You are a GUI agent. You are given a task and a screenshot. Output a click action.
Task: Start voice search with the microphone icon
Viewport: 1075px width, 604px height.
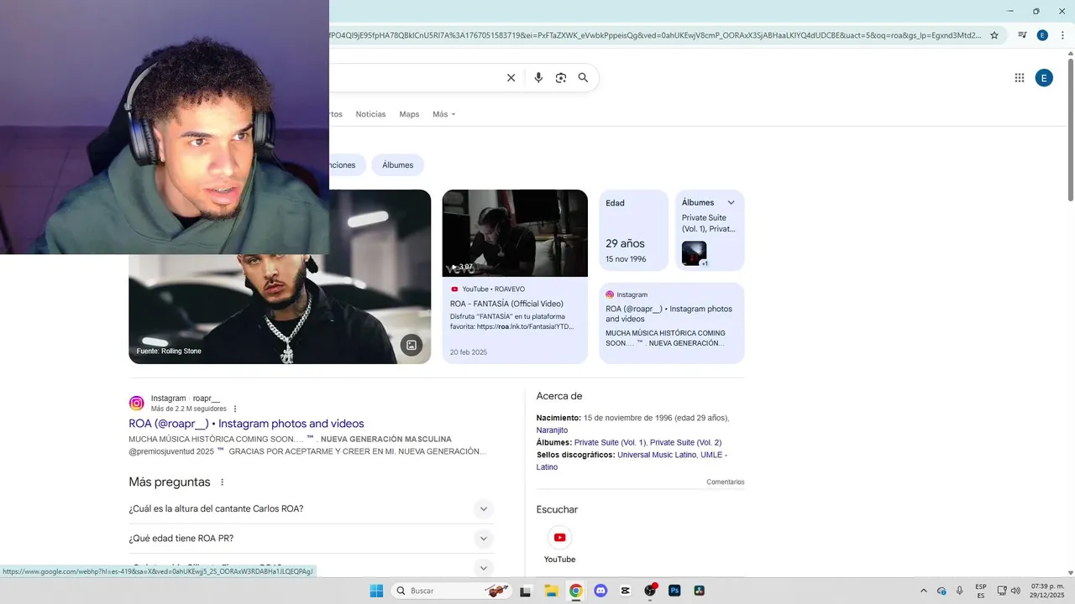(x=538, y=78)
